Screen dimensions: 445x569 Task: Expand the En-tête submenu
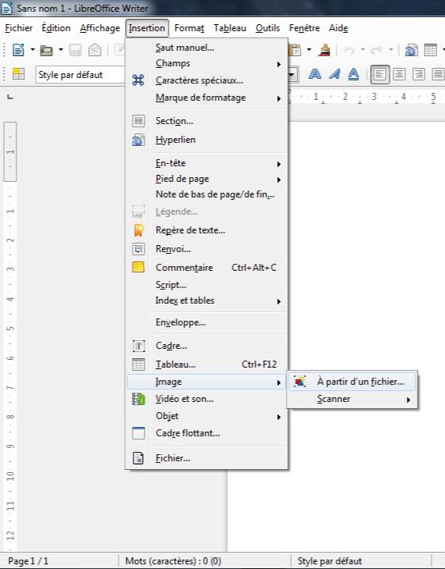tap(208, 163)
